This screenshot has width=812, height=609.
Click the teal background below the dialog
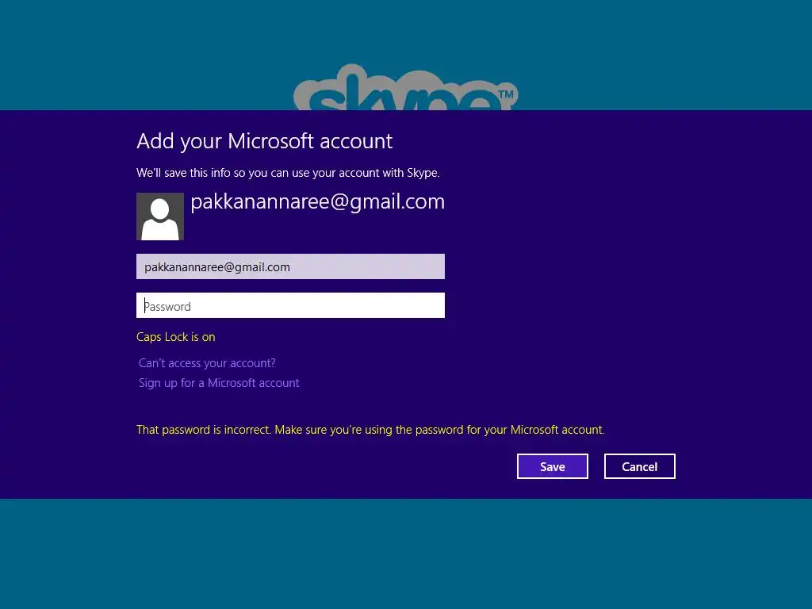pyautogui.click(x=406, y=554)
